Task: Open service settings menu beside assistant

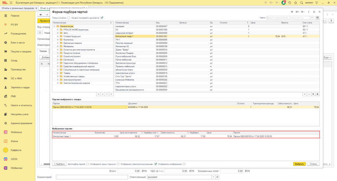Action: point(317,3)
